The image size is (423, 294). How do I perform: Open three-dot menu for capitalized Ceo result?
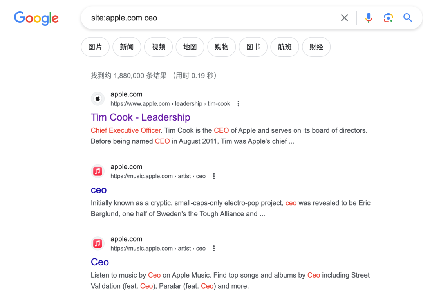coord(214,249)
